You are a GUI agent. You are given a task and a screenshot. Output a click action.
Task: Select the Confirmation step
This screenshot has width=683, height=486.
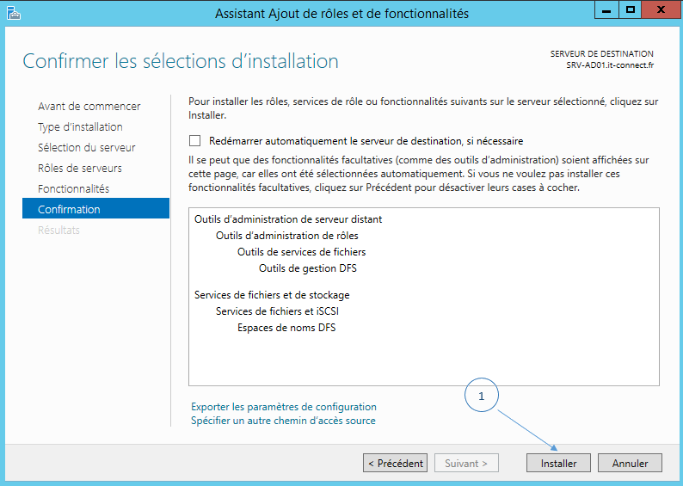point(69,210)
